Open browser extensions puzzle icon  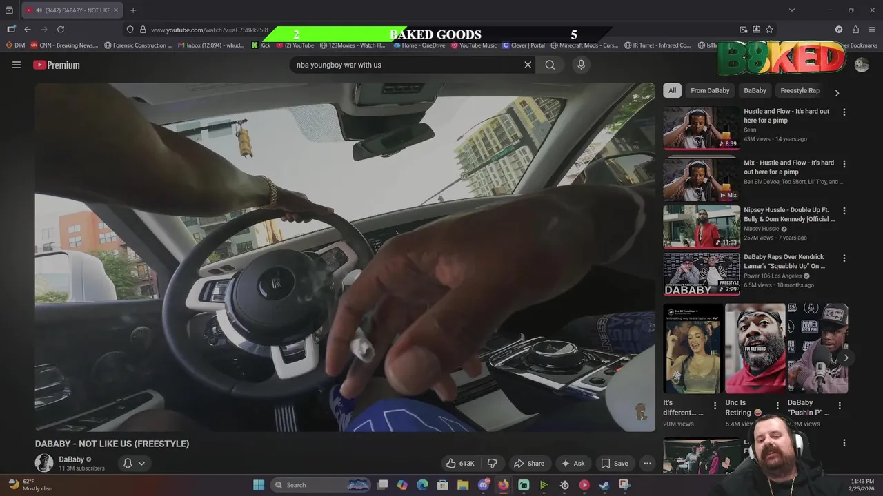point(855,30)
